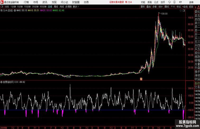Open the 财富圈 menu
200x129 pixels.
point(76,2)
